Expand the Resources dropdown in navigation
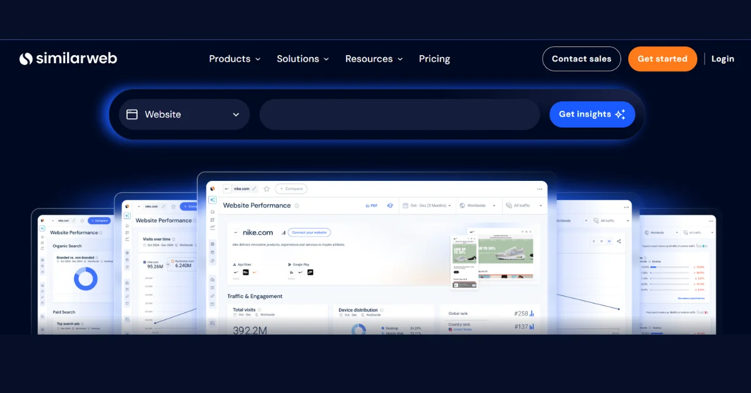The image size is (751, 393). click(x=374, y=59)
